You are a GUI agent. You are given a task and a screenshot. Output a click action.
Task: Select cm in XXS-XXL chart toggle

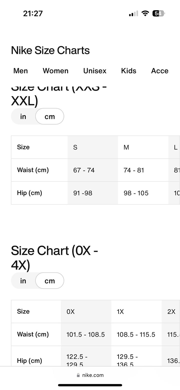[50, 116]
